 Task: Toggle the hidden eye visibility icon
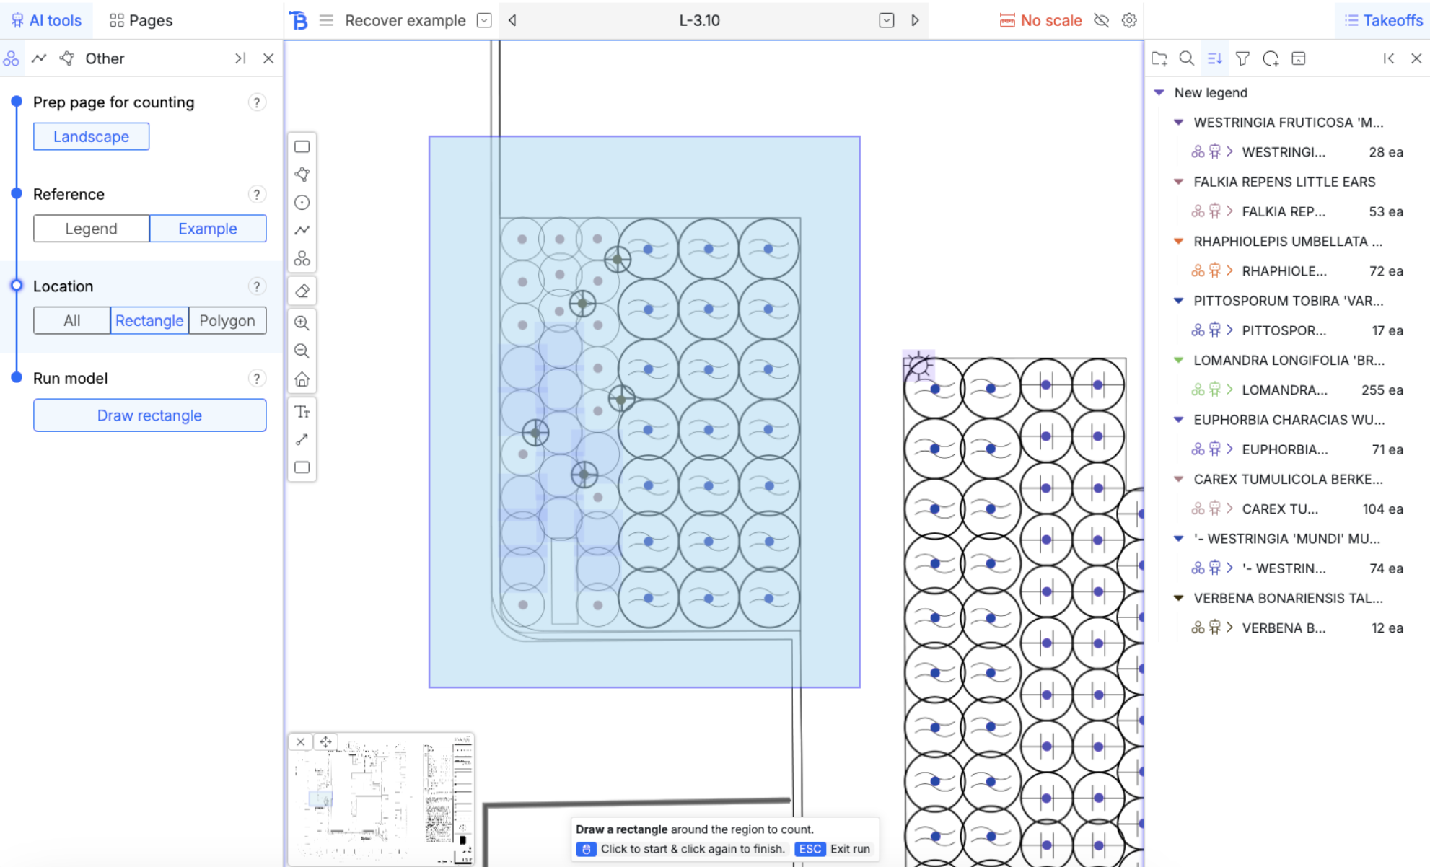[x=1101, y=20]
